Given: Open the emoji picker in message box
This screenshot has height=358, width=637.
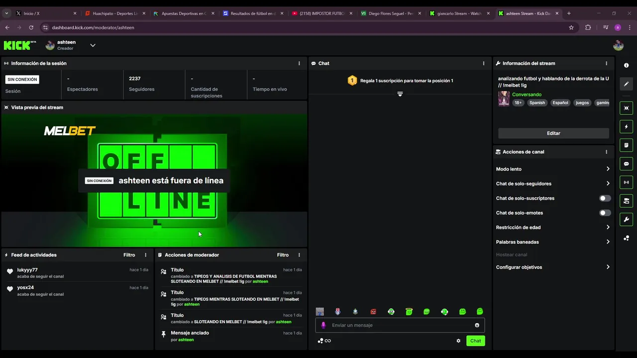Looking at the screenshot, I should click(477, 325).
